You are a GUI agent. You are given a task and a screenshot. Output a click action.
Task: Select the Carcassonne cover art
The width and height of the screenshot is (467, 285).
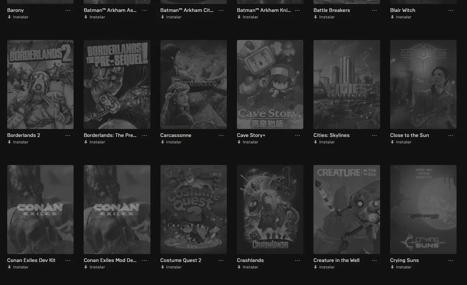click(194, 84)
